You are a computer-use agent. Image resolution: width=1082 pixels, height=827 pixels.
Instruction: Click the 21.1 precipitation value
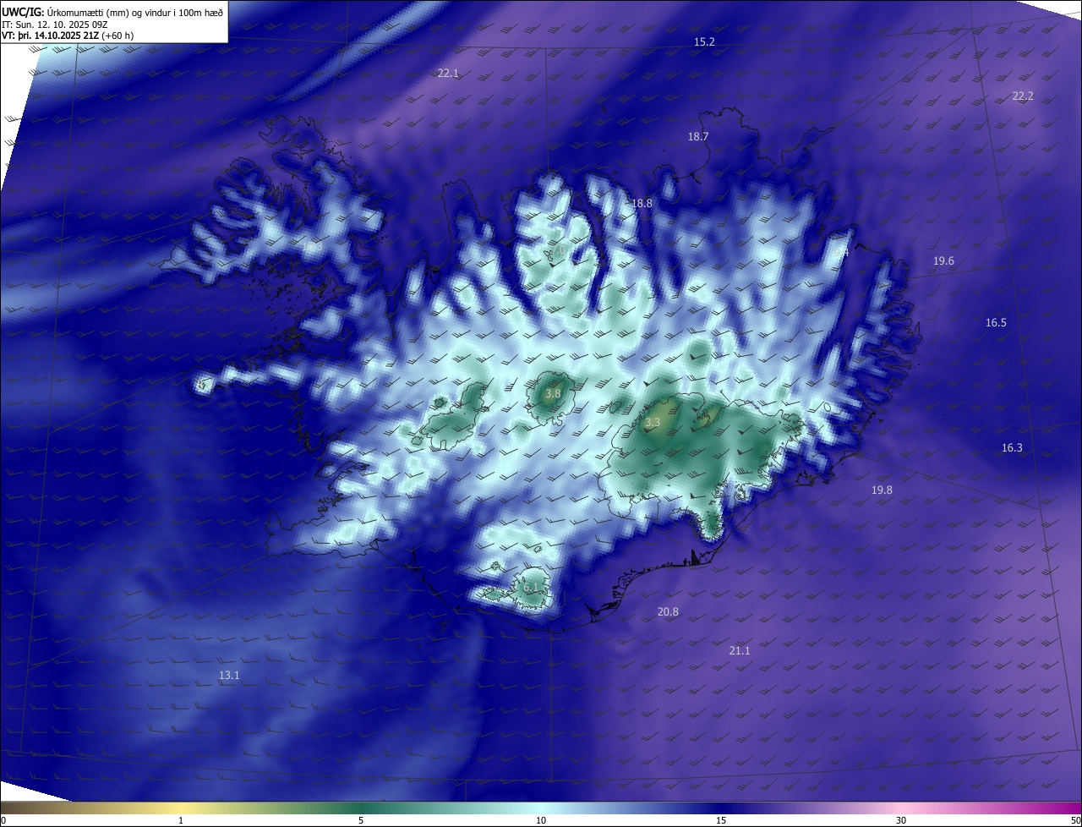(x=740, y=651)
